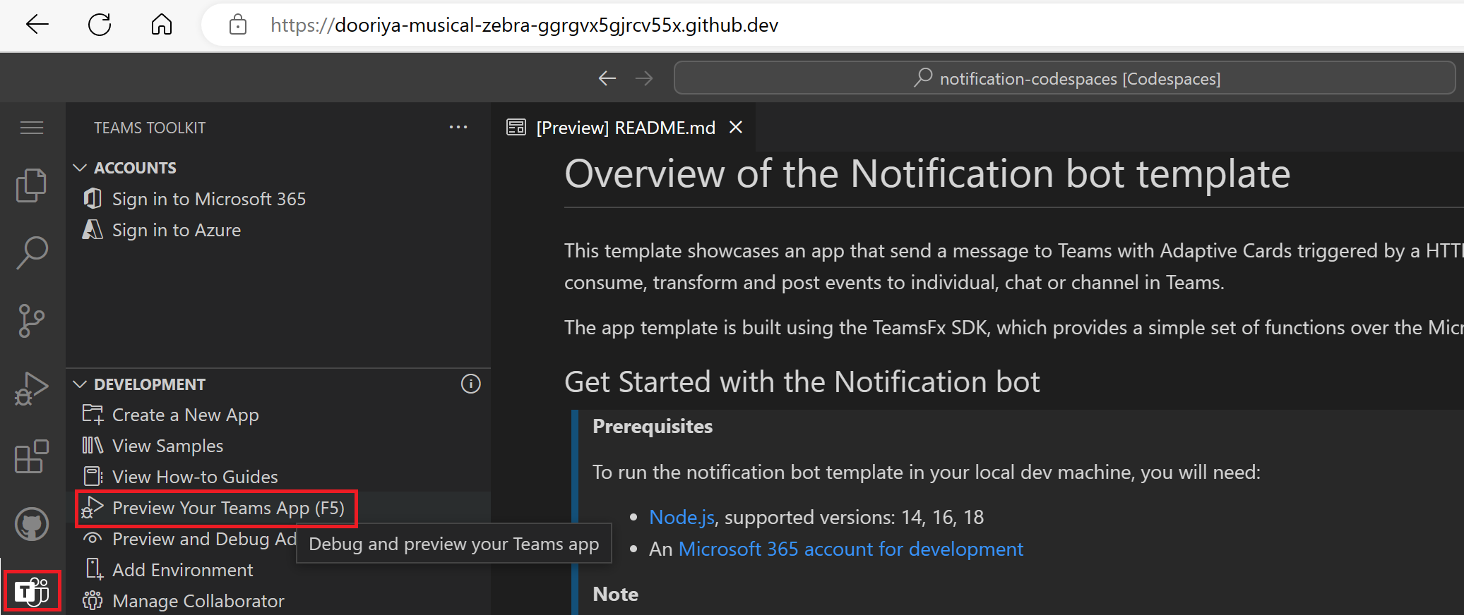View site information lock icon

point(238,25)
